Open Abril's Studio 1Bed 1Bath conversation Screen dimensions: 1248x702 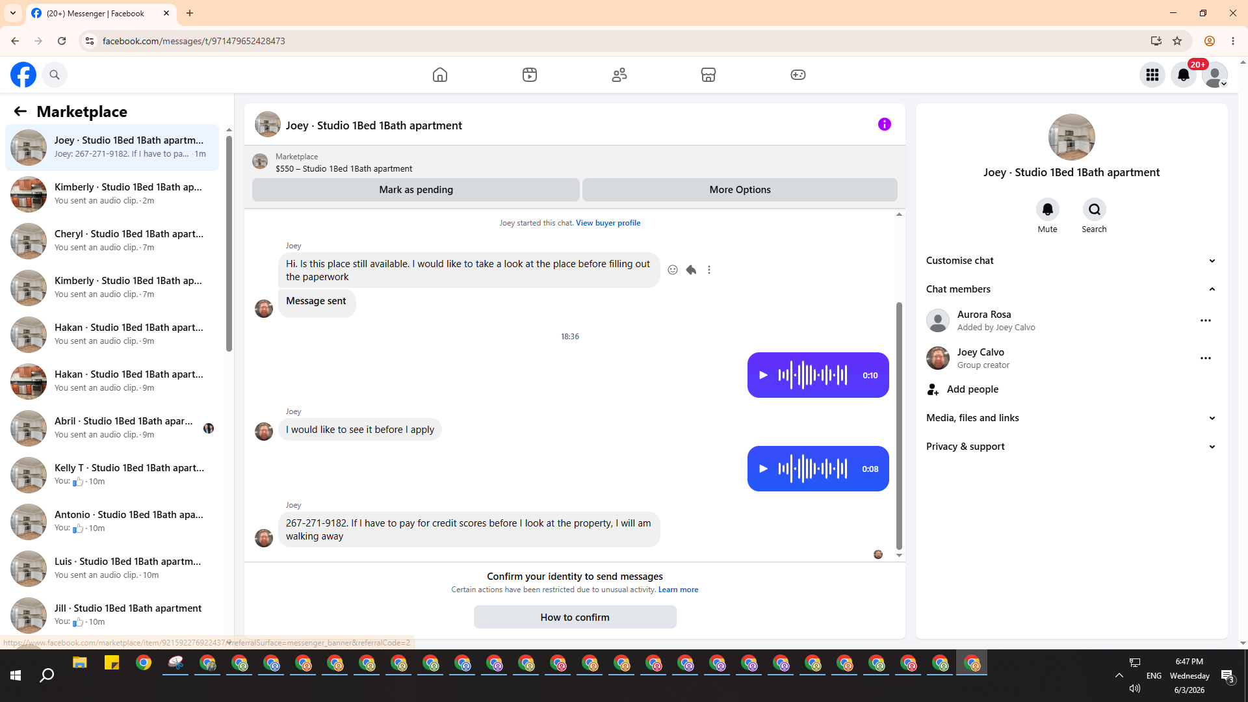click(112, 428)
